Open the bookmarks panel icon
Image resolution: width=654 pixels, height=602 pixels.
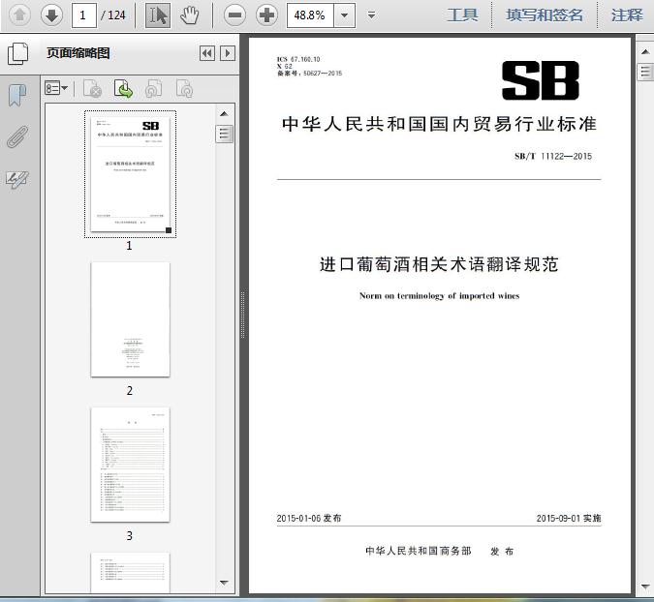17,95
